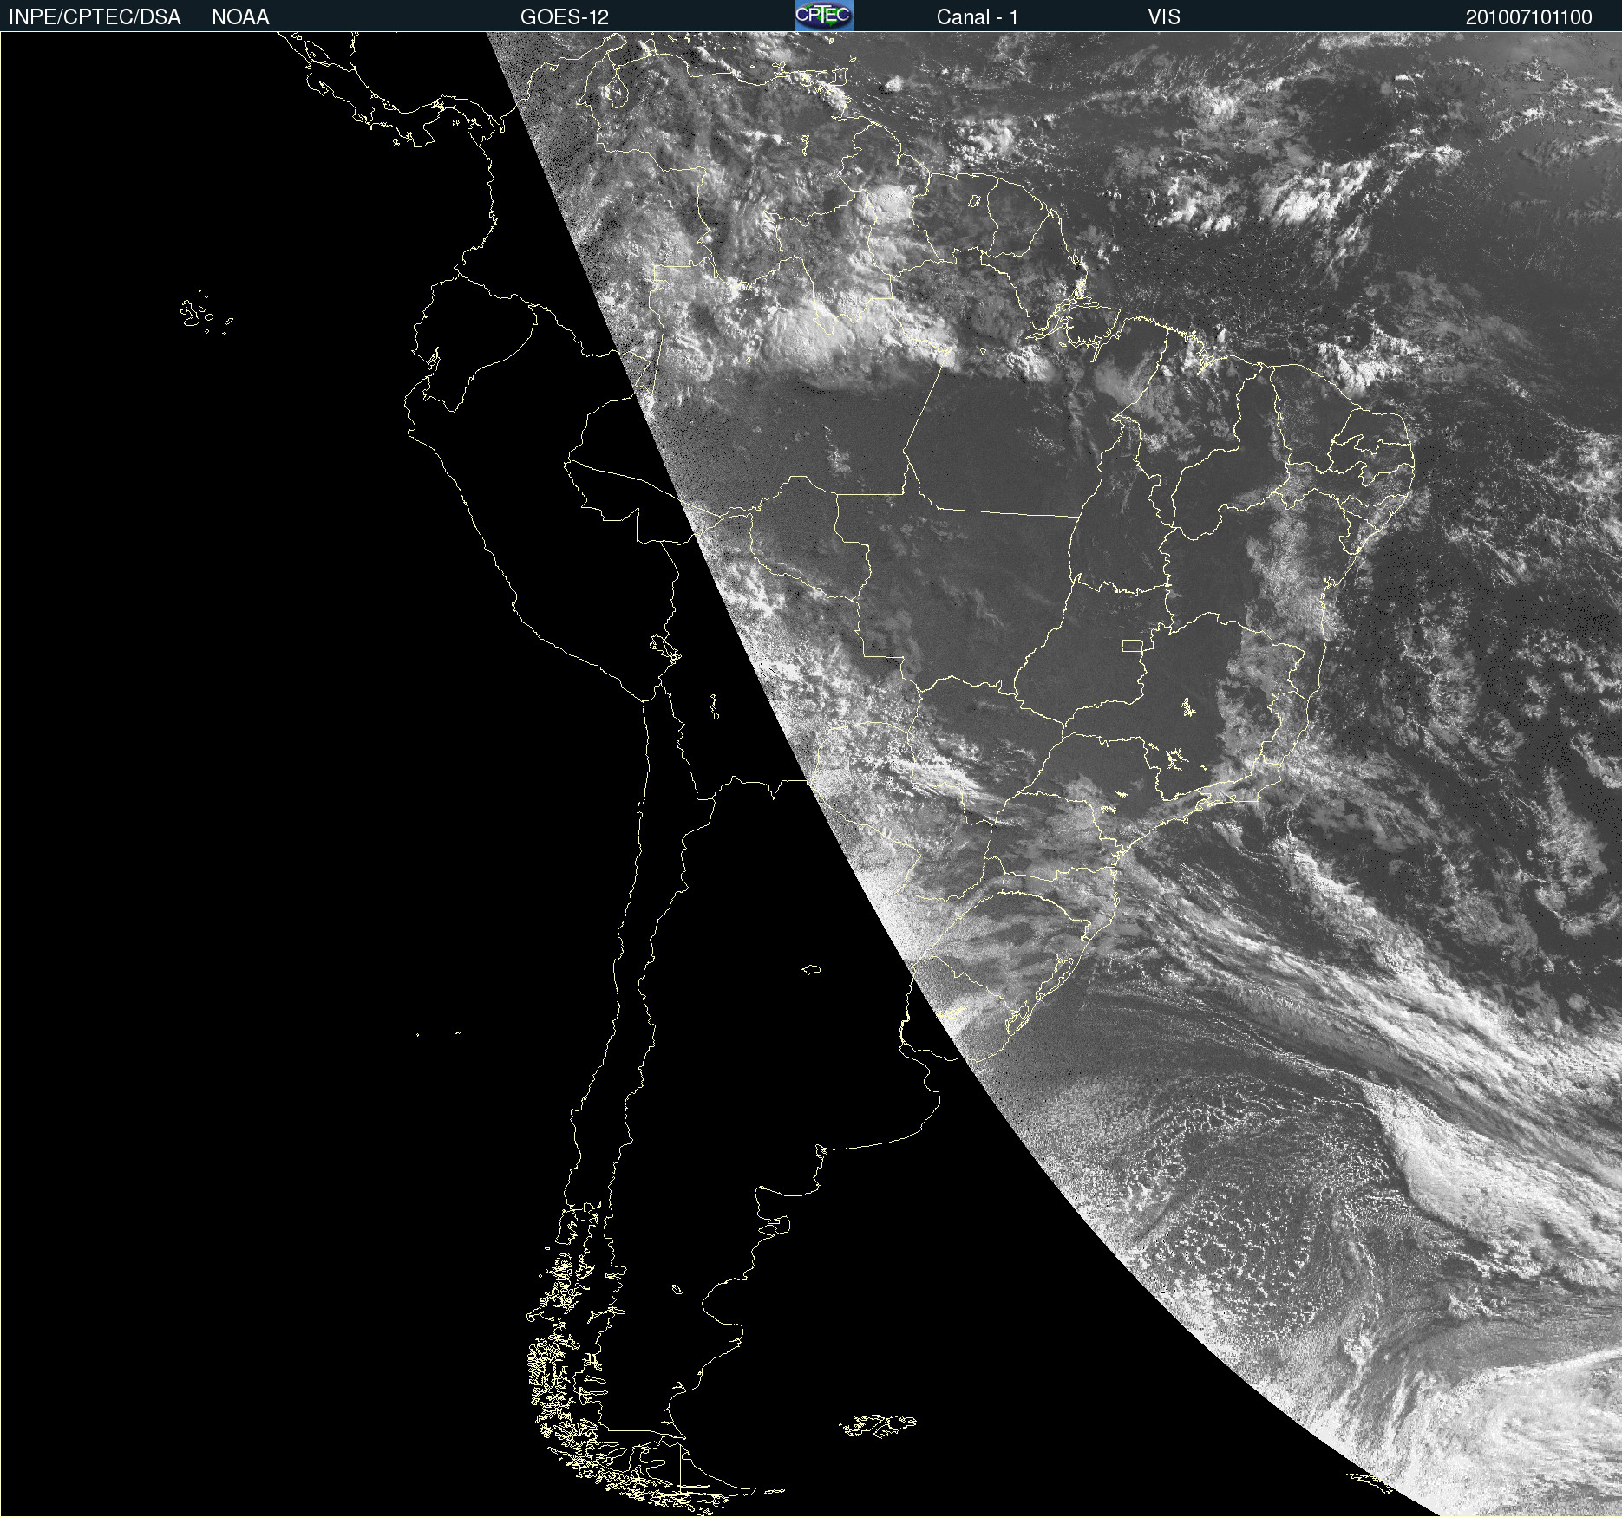Viewport: 1622px width, 1517px height.
Task: Select the NOAA label in the header
Action: tap(240, 17)
